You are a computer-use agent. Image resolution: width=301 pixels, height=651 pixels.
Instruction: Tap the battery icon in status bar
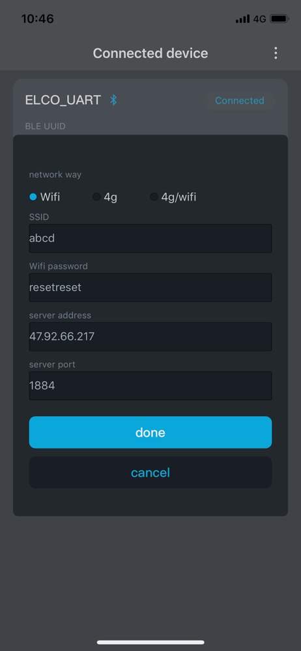279,19
